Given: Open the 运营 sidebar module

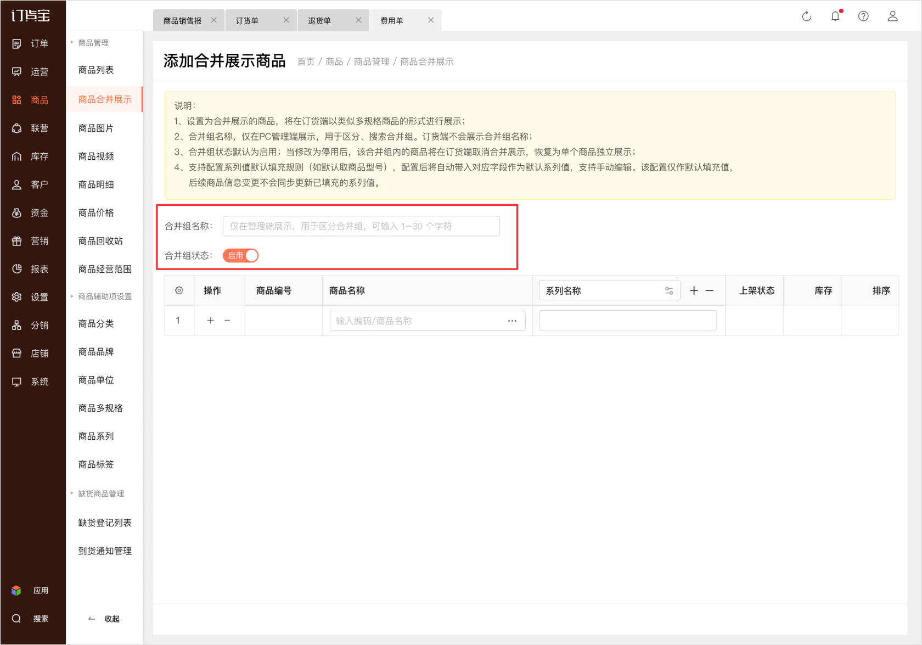Looking at the screenshot, I should coord(31,71).
